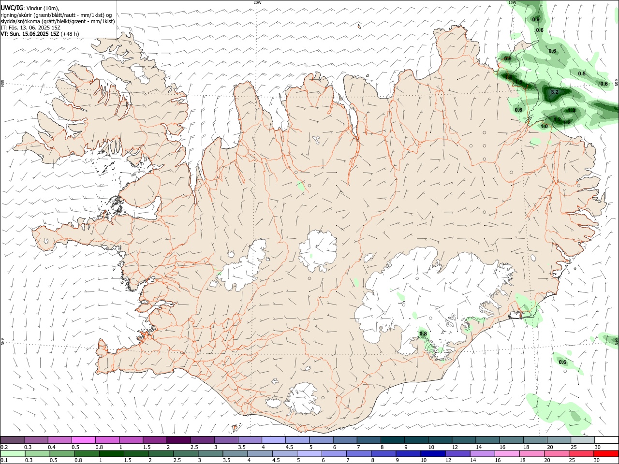619x464 pixels.
Task: Click the UWC/IG Vindur (10m) title
Action: 30,8
